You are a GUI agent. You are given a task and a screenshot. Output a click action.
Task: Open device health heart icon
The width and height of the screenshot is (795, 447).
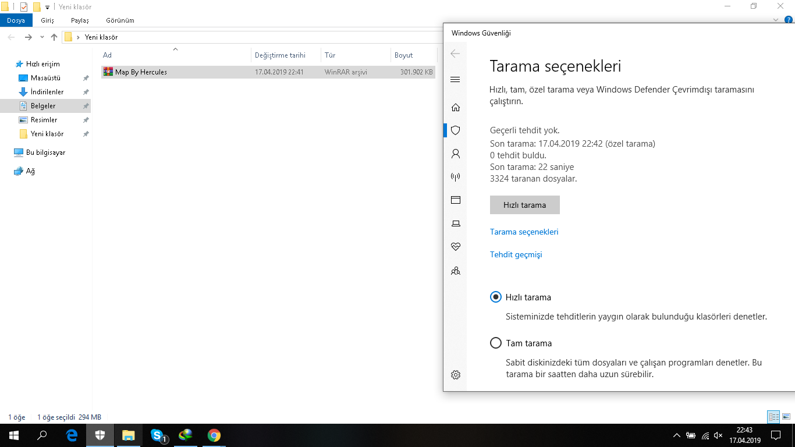pos(456,247)
